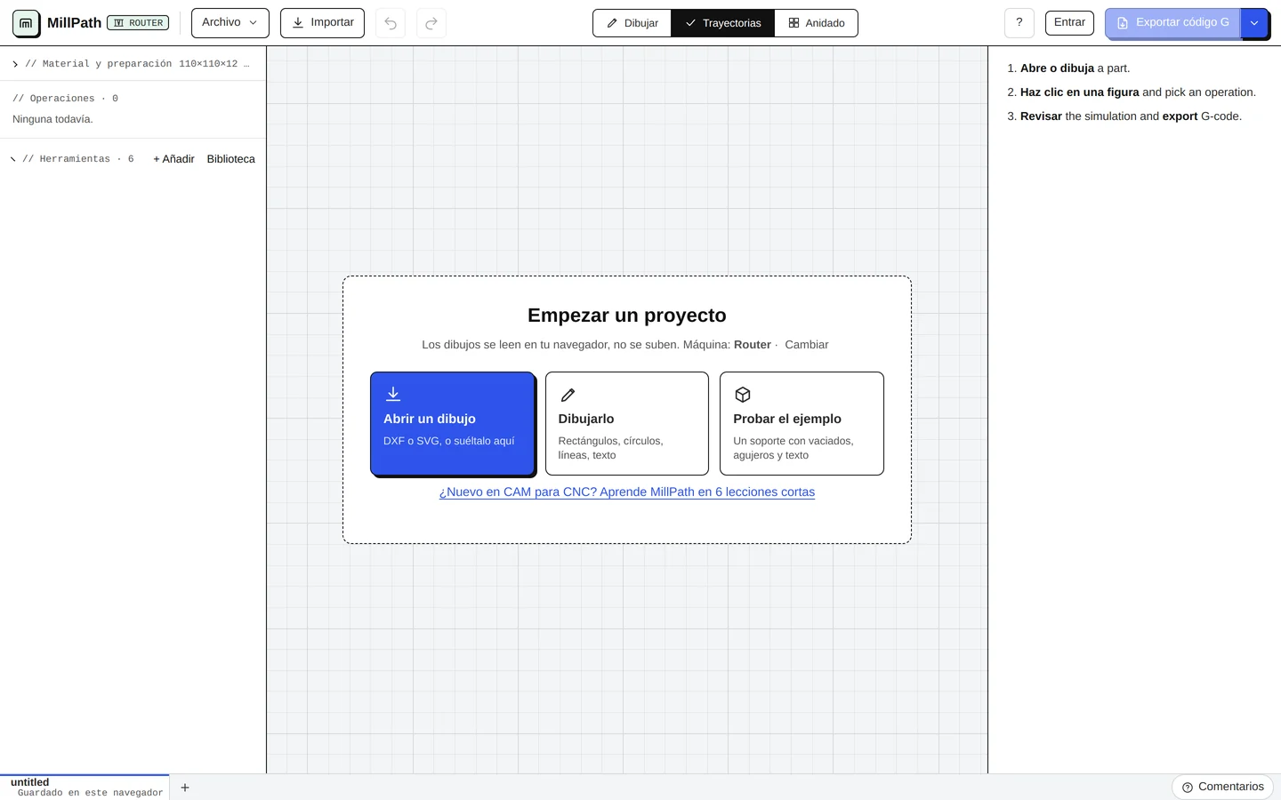Collapse the Herramientas section chevron
1281x800 pixels.
[x=13, y=159]
